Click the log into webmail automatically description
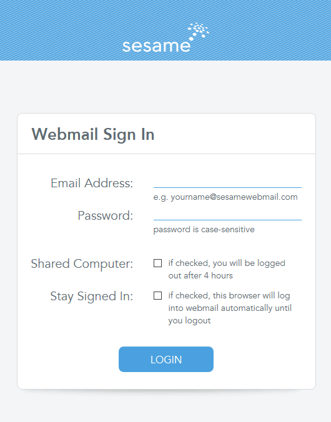The image size is (331, 422). (230, 308)
